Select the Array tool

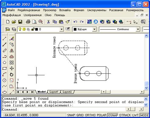[x=12, y=62]
